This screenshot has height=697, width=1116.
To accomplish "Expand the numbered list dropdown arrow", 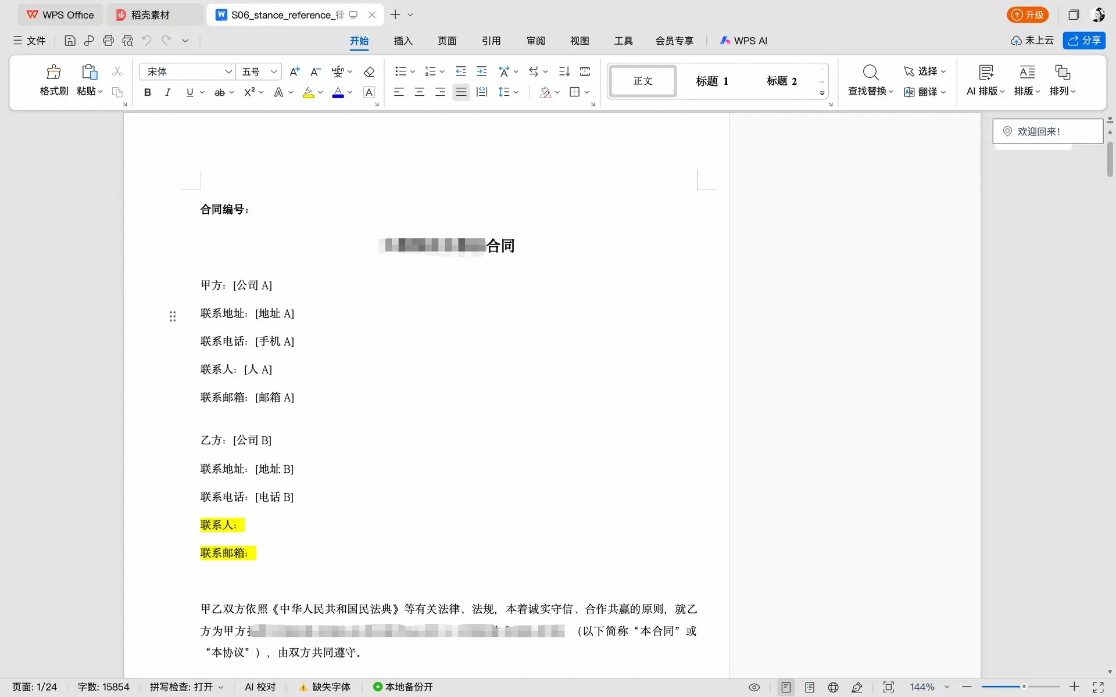I will 442,72.
